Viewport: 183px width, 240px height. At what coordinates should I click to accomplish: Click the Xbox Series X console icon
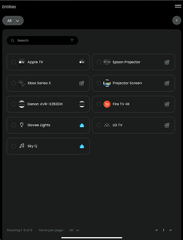[x=22, y=83]
